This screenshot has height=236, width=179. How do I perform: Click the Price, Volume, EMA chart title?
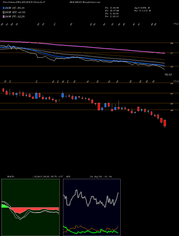[24, 2]
